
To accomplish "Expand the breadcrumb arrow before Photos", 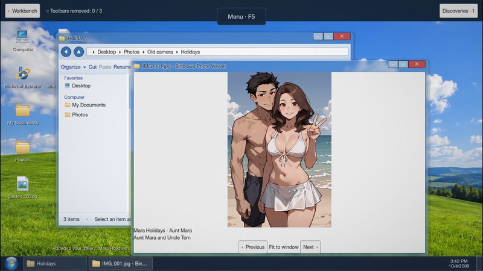I will click(120, 52).
